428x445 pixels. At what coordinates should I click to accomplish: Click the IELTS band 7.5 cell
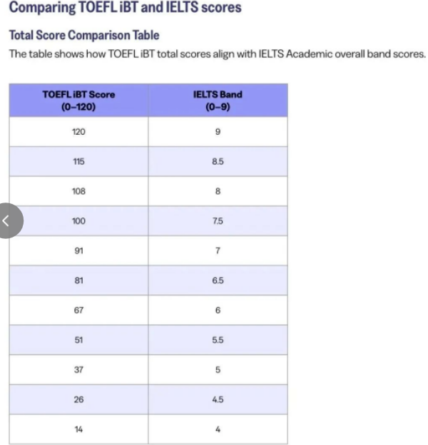[x=218, y=221]
